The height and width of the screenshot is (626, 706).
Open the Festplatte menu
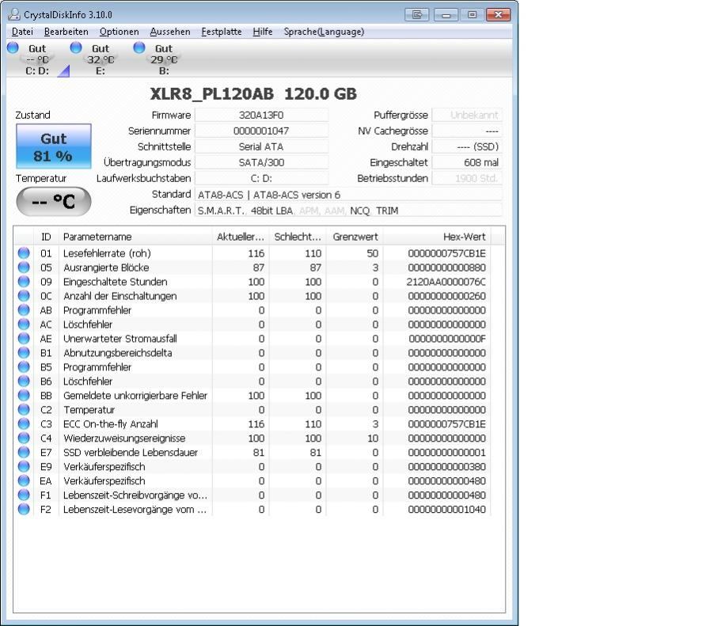click(x=221, y=32)
